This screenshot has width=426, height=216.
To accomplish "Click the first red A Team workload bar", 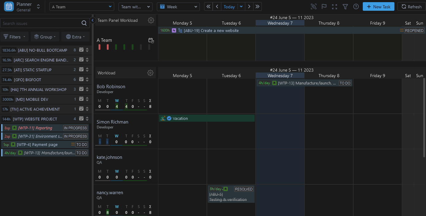I will click(99, 47).
